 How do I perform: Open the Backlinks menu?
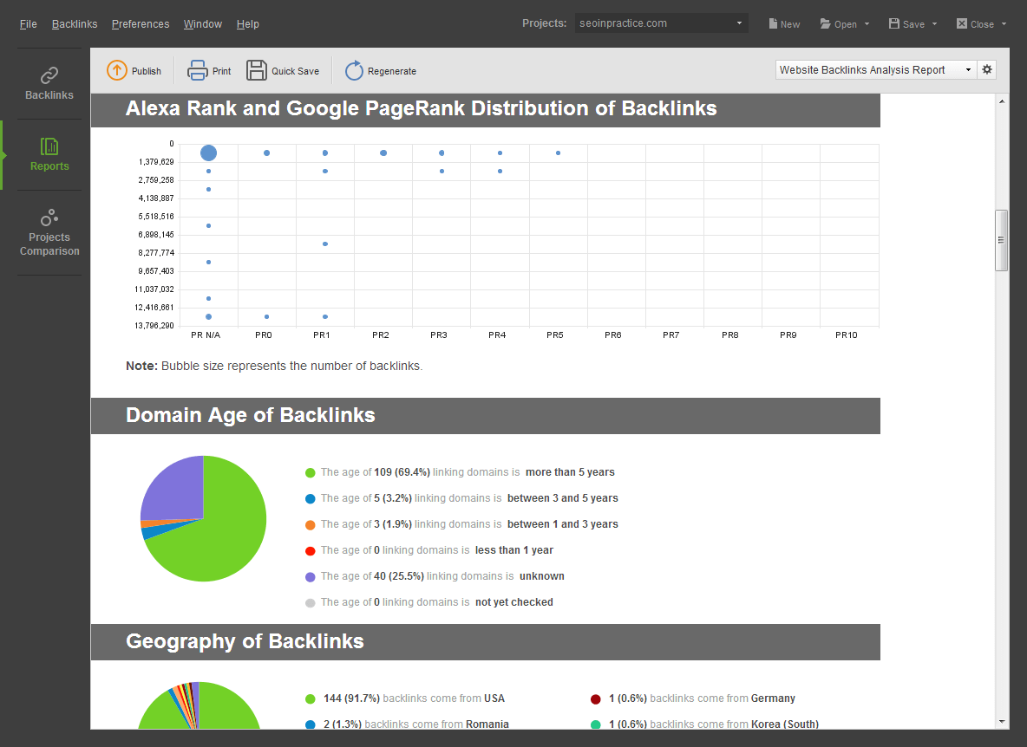[75, 23]
